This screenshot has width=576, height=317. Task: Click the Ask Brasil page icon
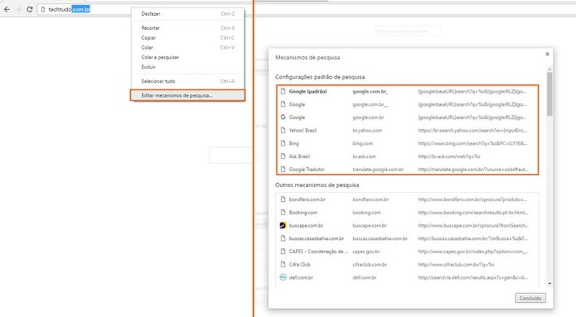point(283,156)
